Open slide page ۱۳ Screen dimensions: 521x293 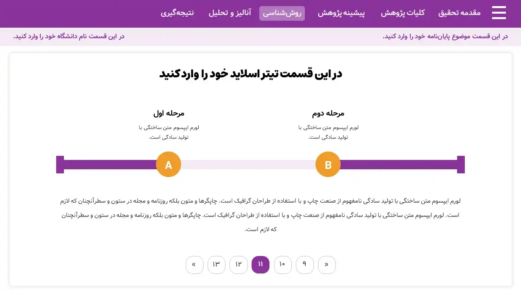(x=217, y=265)
